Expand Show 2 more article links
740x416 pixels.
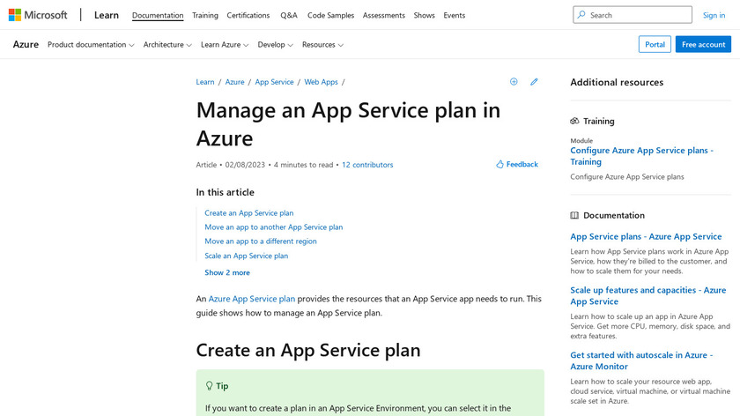pos(227,272)
